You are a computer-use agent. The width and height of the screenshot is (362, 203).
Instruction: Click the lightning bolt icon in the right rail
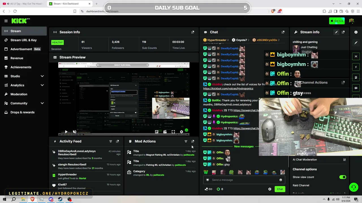tap(356, 67)
